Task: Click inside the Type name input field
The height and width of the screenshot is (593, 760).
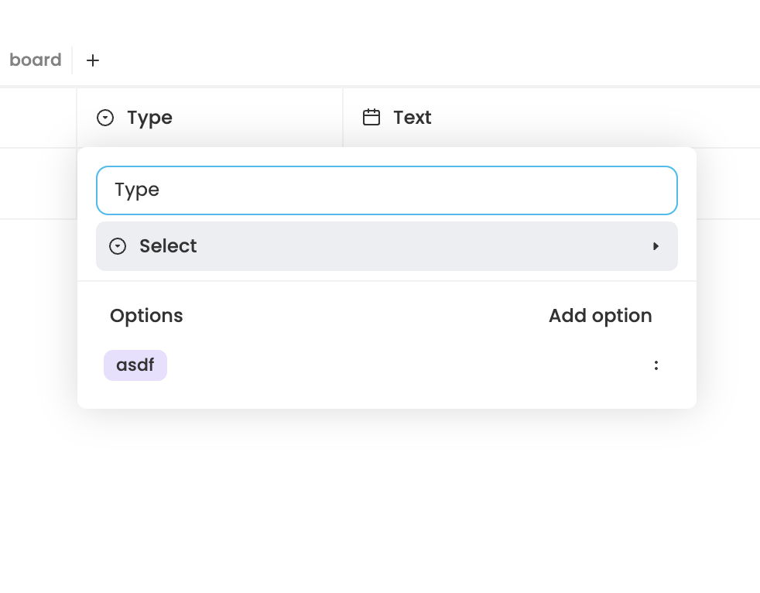Action: 387,190
